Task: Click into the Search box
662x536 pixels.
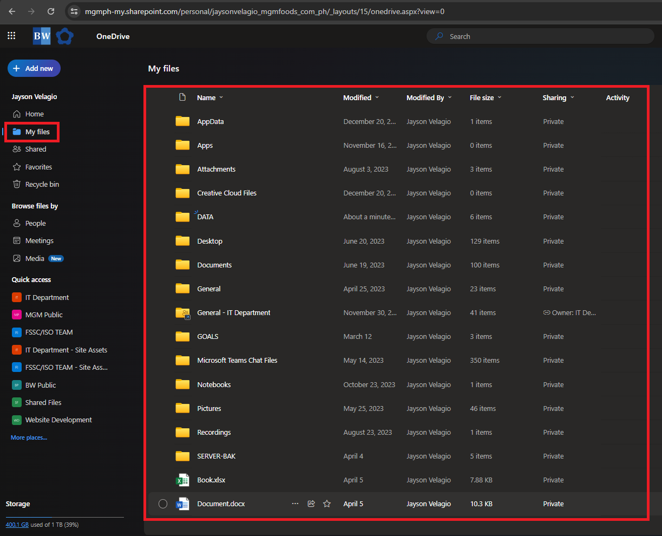Action: (x=540, y=36)
